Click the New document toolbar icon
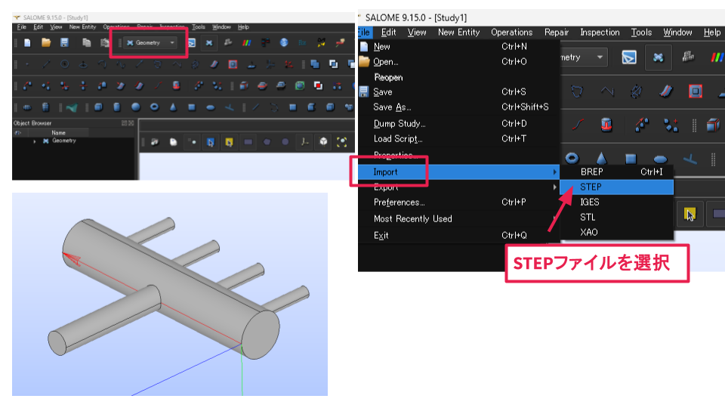The height and width of the screenshot is (408, 725). 27,43
